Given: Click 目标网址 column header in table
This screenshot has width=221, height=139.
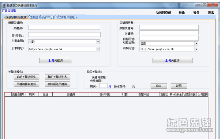Looking at the screenshot, I should pos(105,94).
